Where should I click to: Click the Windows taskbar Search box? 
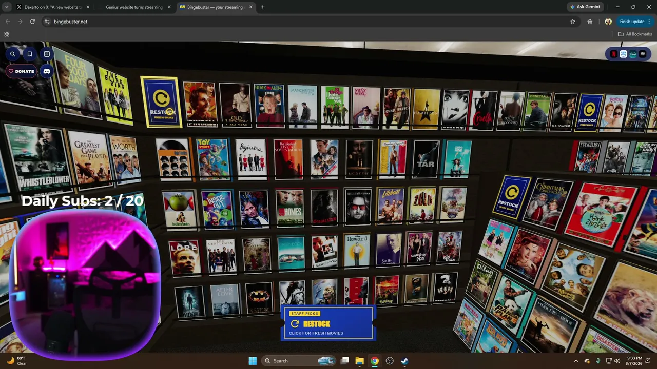point(299,361)
